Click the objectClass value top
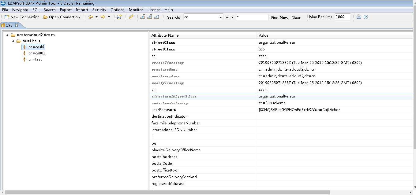Image resolution: width=416 pixels, height=195 pixels. click(262, 49)
